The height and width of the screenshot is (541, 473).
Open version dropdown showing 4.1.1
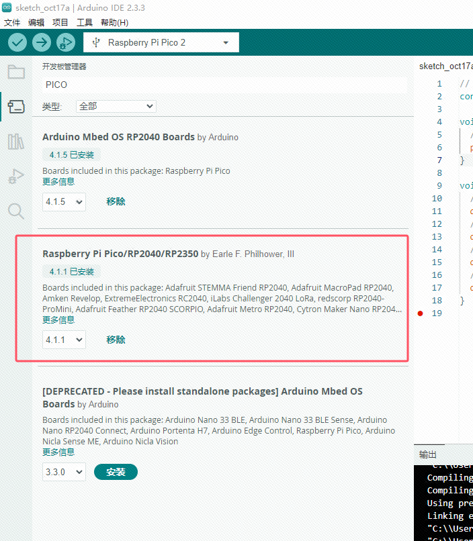pos(64,340)
